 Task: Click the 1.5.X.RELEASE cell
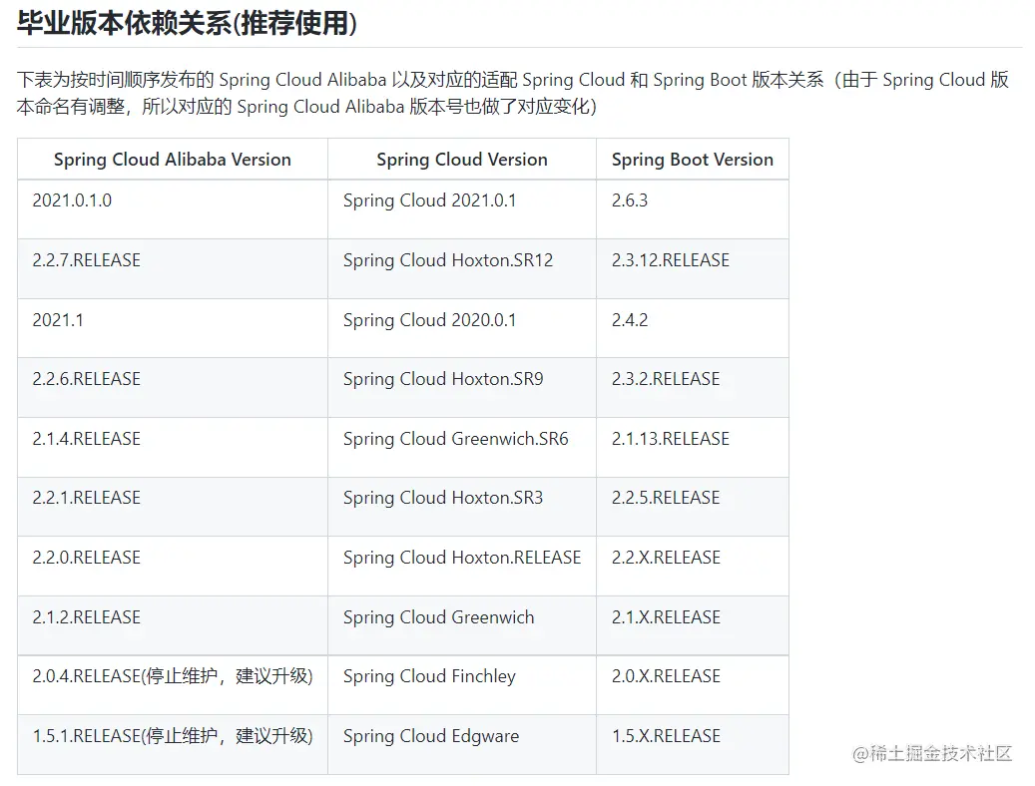(693, 744)
